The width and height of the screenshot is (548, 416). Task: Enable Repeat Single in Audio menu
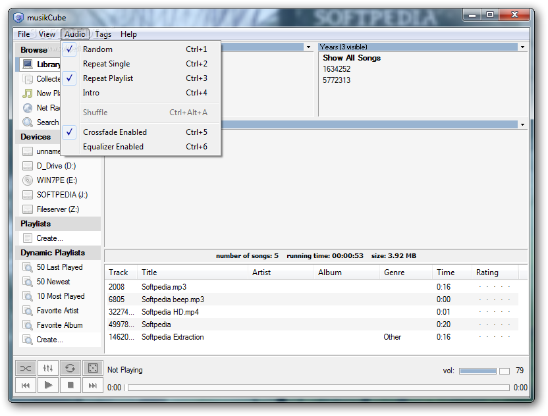click(x=141, y=64)
